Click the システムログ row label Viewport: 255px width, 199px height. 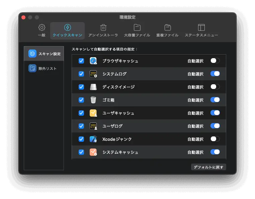coord(114,74)
